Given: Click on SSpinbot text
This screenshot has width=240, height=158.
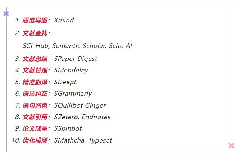Looking at the screenshot, I should coord(68,129).
